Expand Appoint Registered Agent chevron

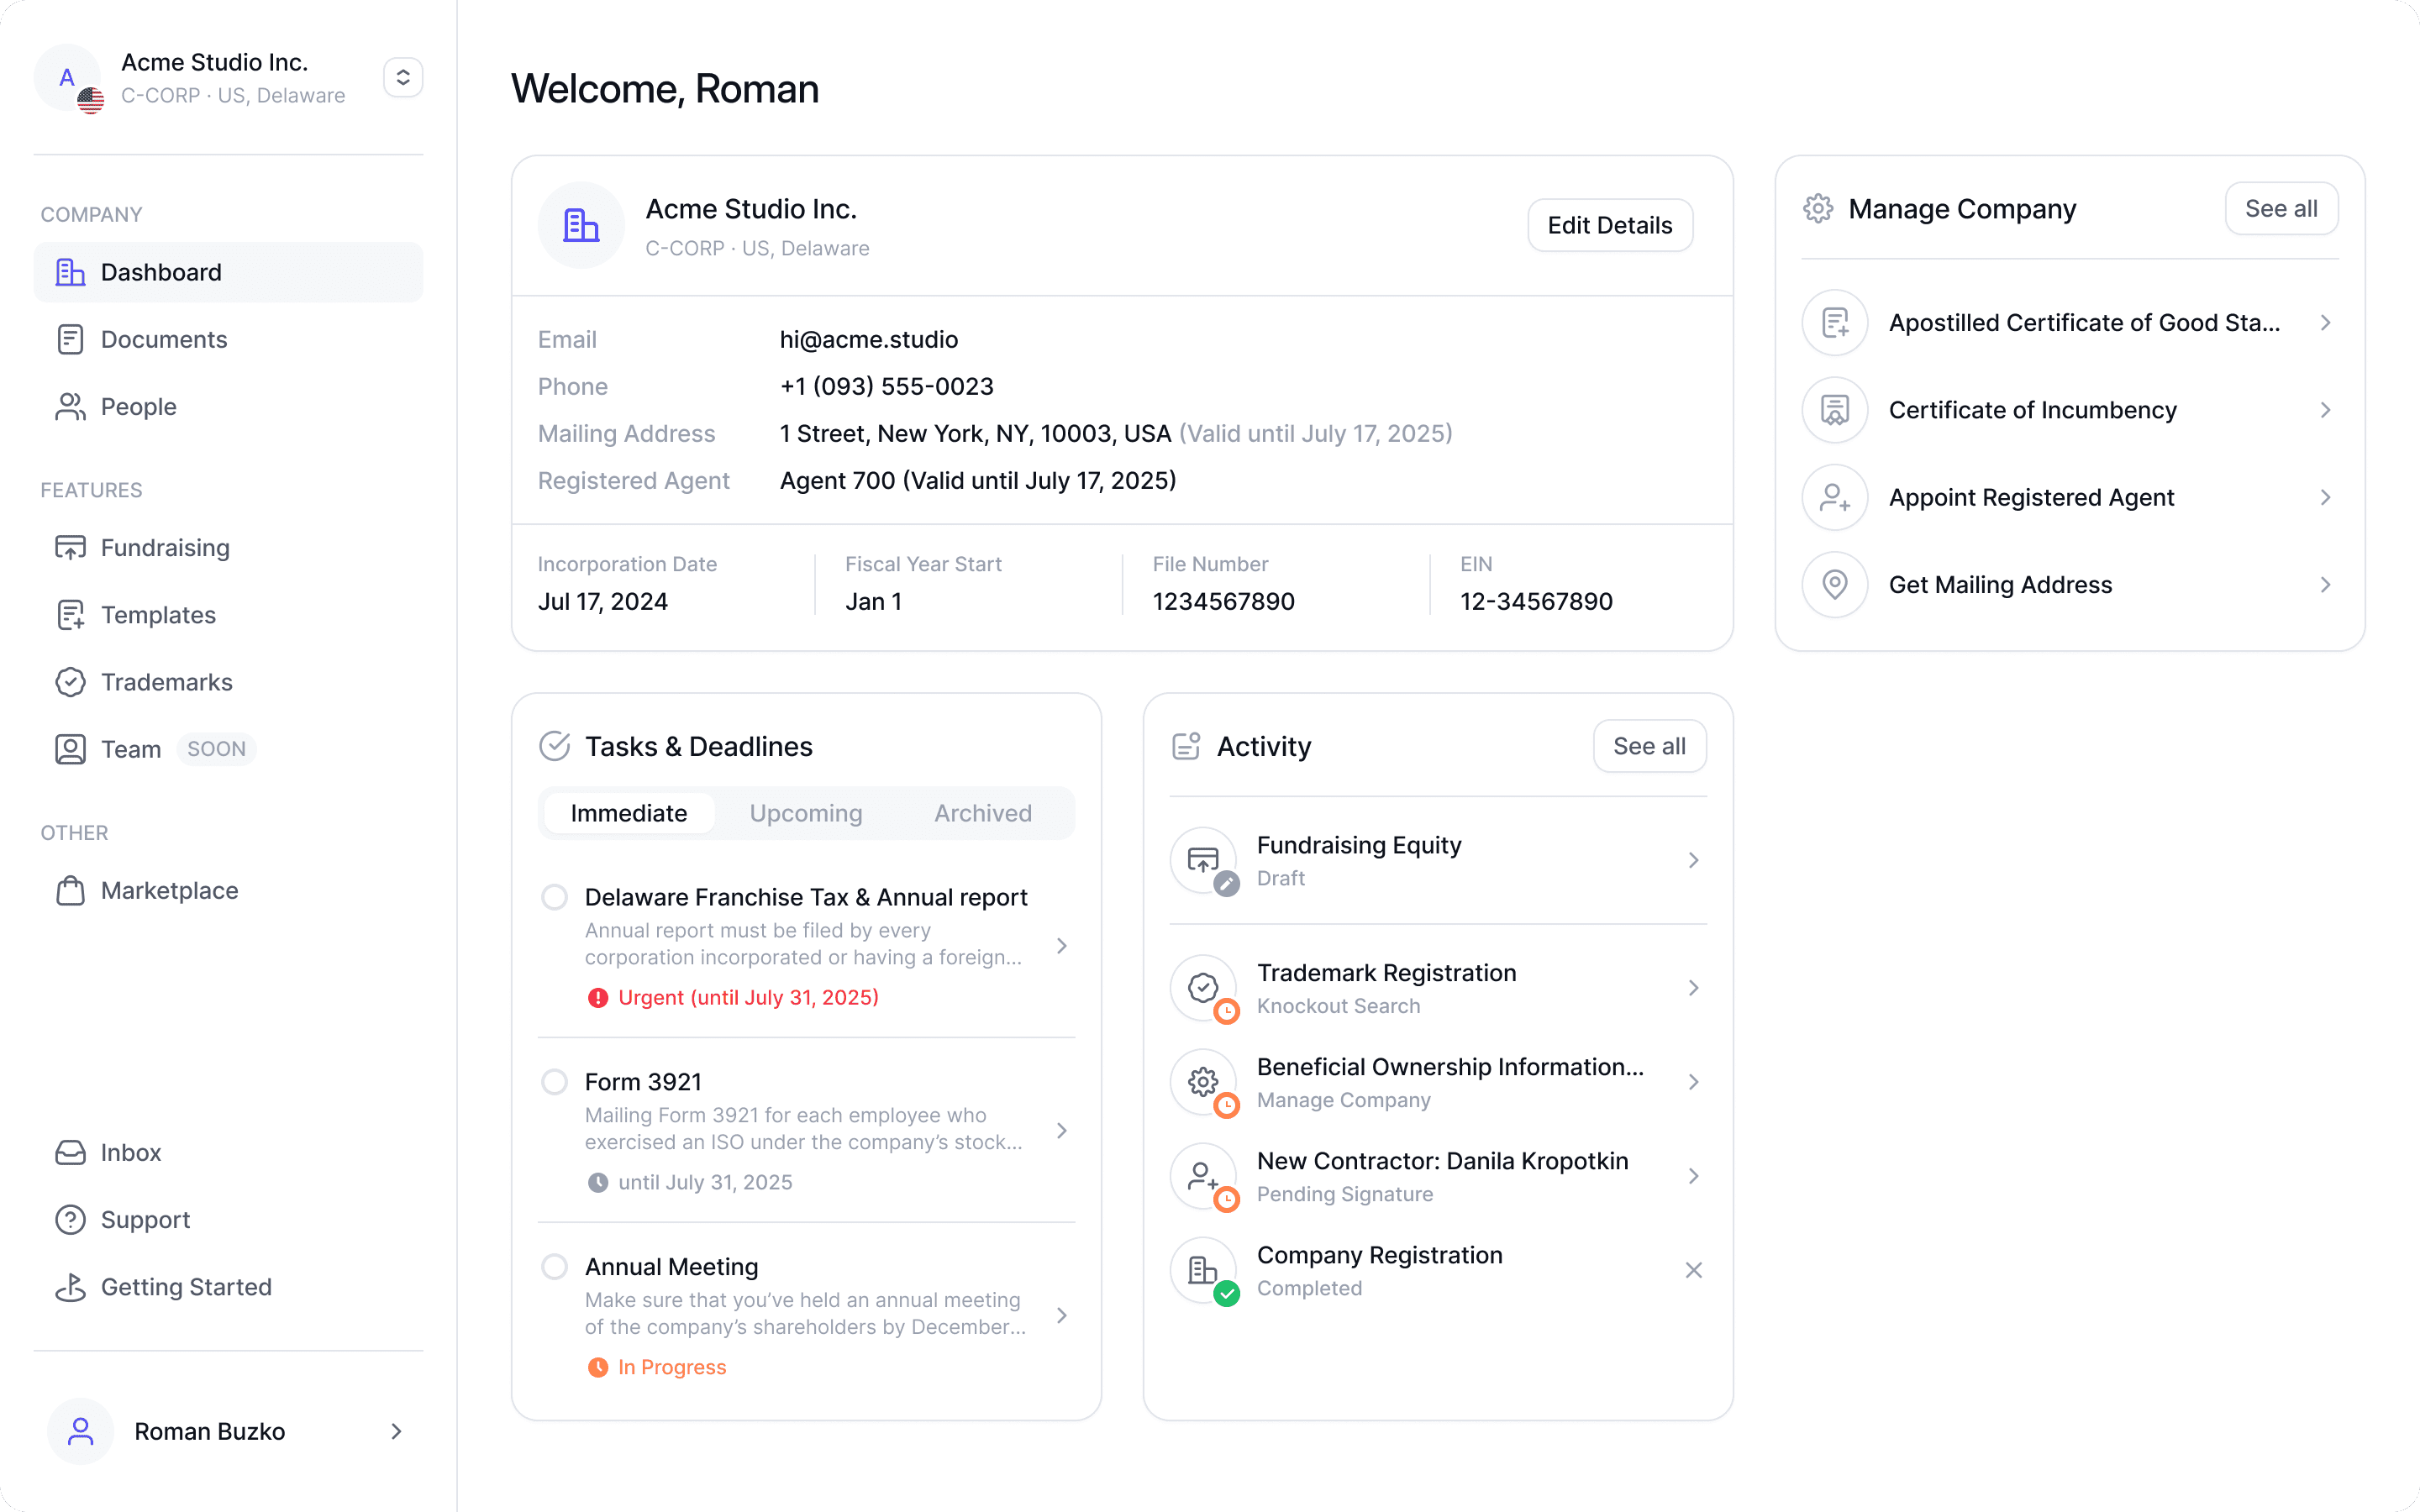(2325, 497)
